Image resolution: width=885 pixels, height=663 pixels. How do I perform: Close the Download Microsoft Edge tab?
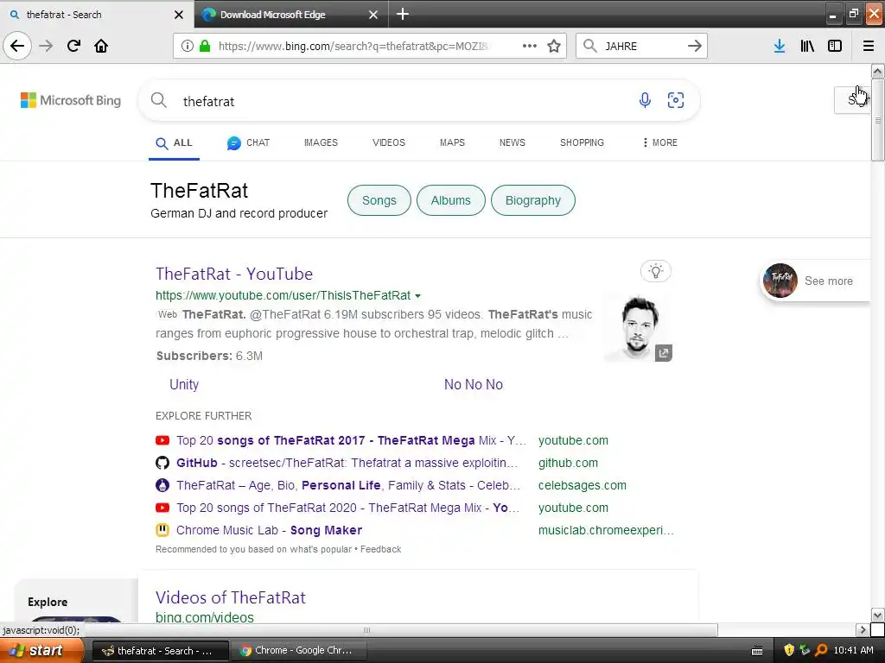373,15
